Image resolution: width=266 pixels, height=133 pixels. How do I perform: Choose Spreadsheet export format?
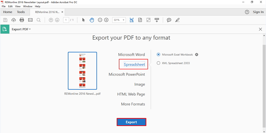[x=134, y=65]
